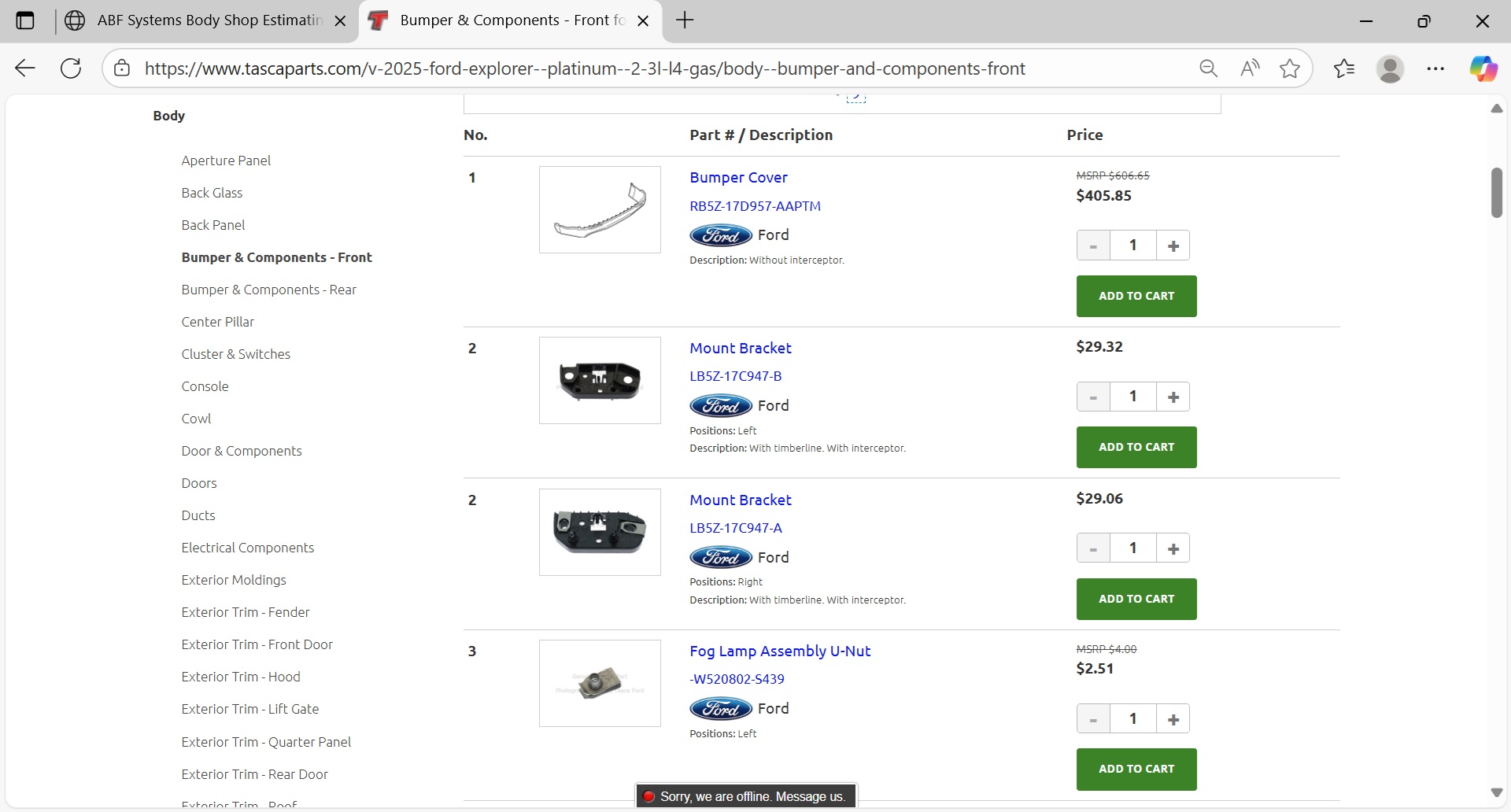Click the browser back arrow

(25, 68)
